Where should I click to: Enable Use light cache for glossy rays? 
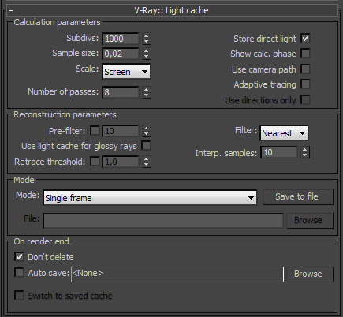[146, 146]
